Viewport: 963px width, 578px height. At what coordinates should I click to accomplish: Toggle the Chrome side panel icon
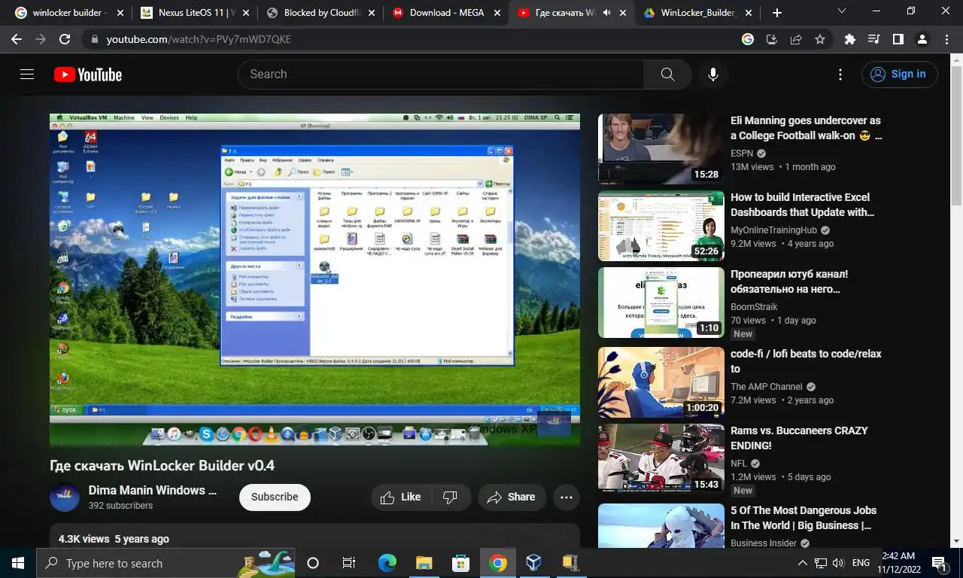click(898, 39)
